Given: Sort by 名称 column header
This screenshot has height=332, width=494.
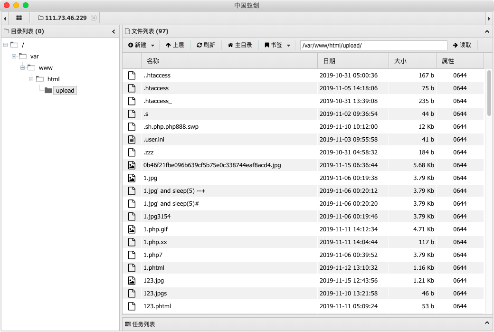Looking at the screenshot, I should point(229,61).
